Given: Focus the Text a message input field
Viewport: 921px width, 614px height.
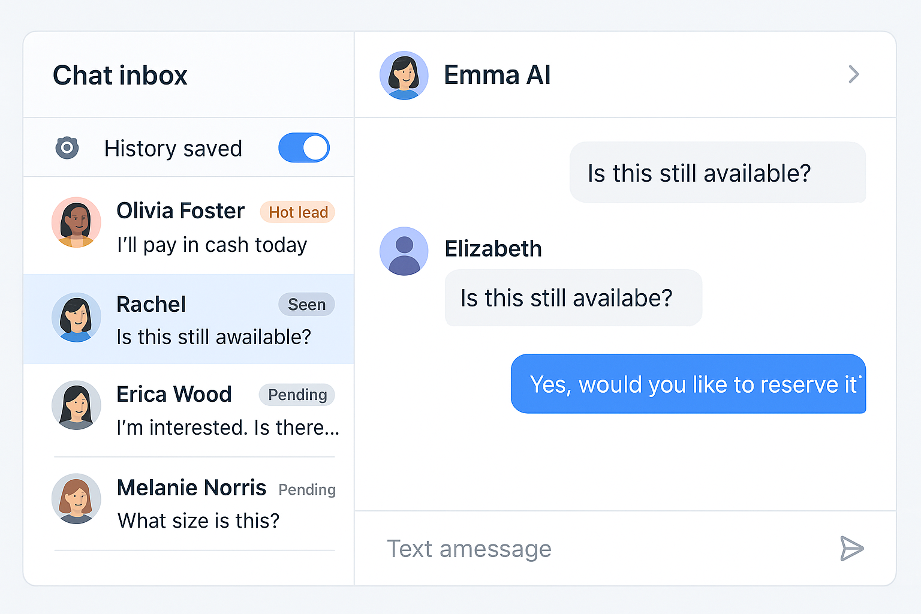Looking at the screenshot, I should [x=600, y=549].
